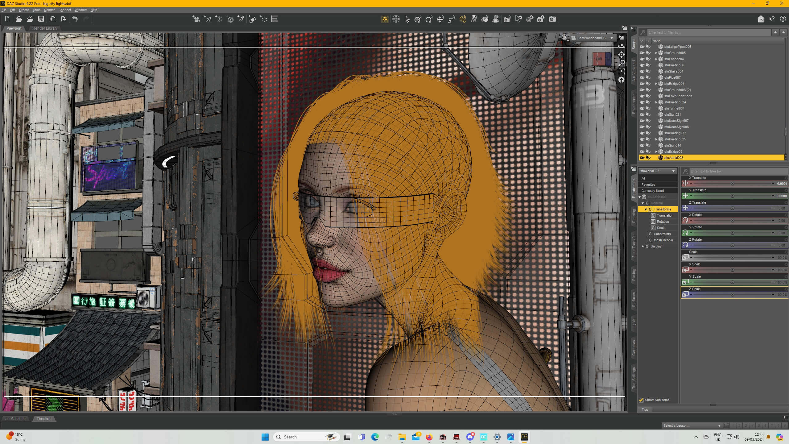
Task: Click the New Scene file icon
Action: (7, 19)
